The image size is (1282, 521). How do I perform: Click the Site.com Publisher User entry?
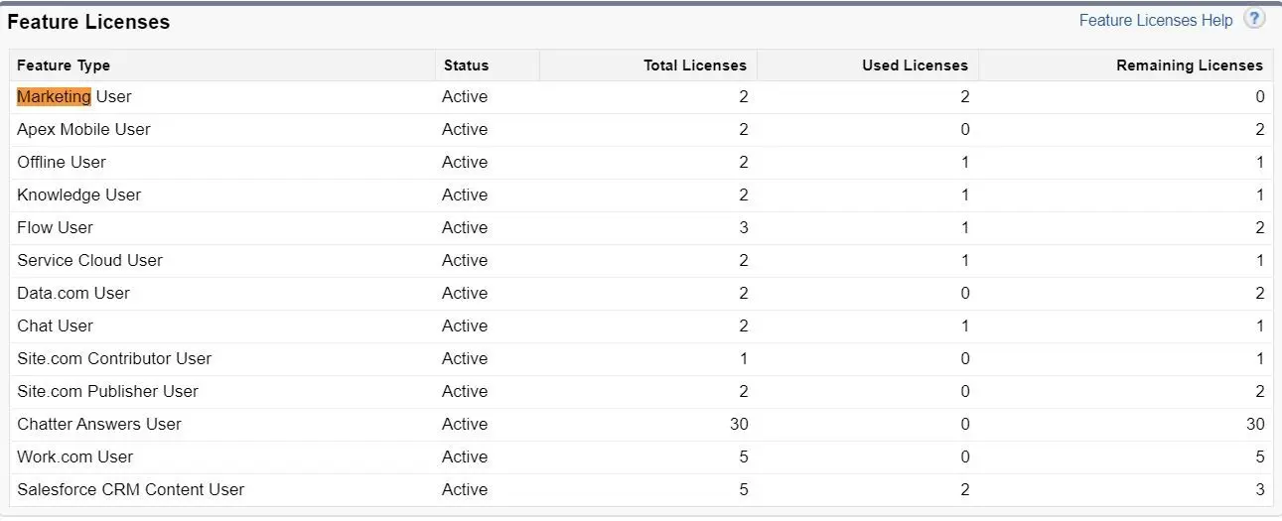click(x=107, y=391)
